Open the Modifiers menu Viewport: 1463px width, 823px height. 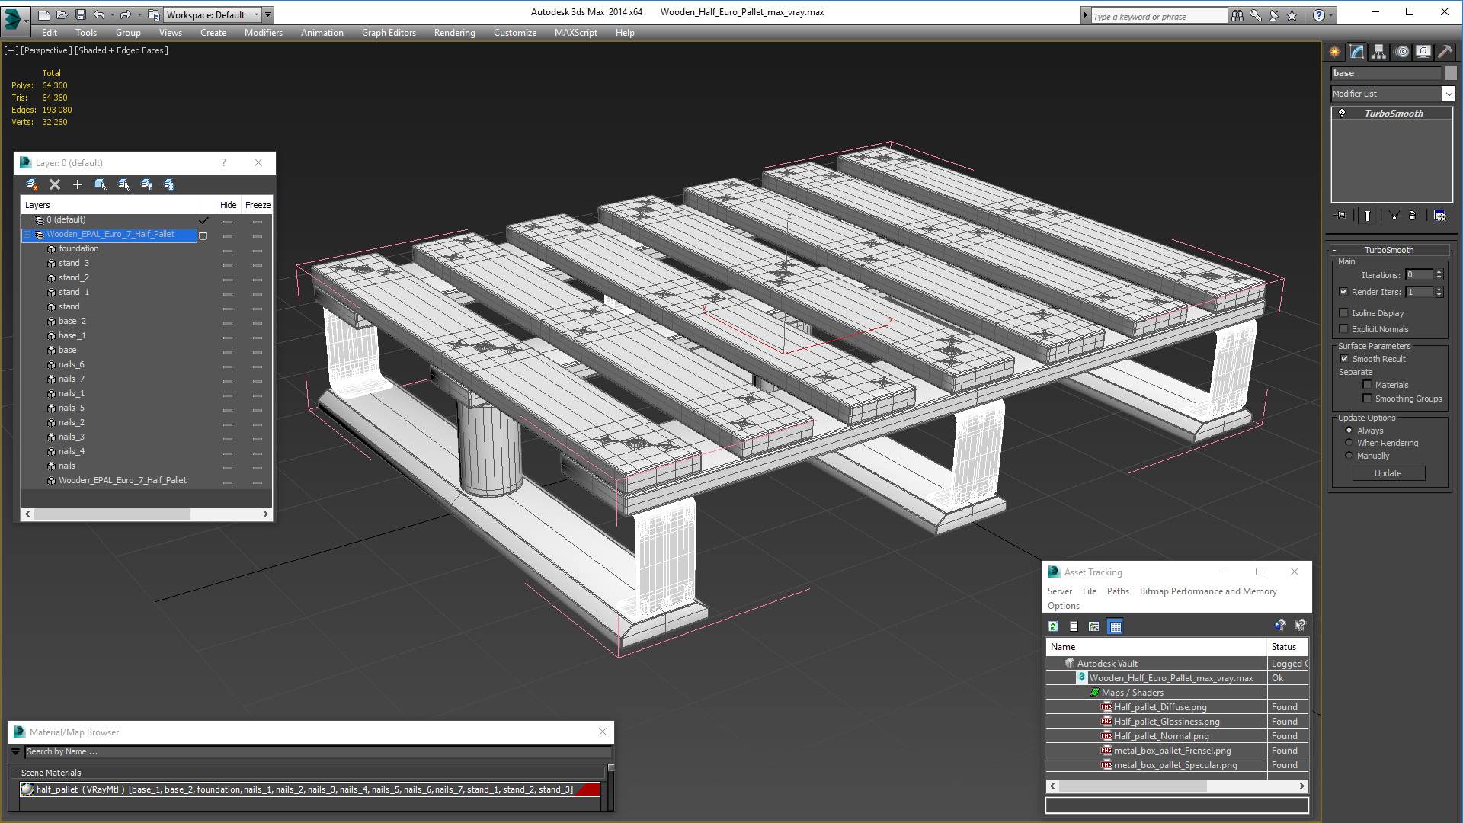click(x=264, y=33)
